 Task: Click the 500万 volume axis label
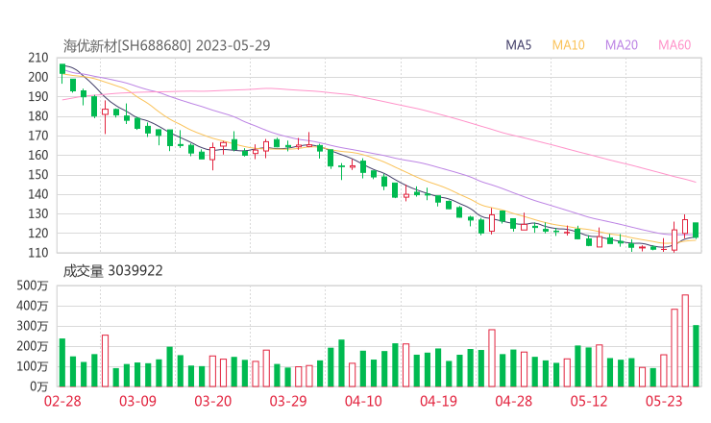[33, 286]
